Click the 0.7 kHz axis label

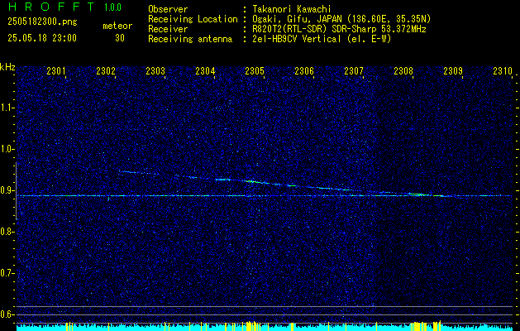coord(7,273)
